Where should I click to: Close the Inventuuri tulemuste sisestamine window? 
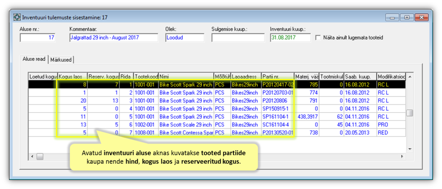click(x=421, y=18)
